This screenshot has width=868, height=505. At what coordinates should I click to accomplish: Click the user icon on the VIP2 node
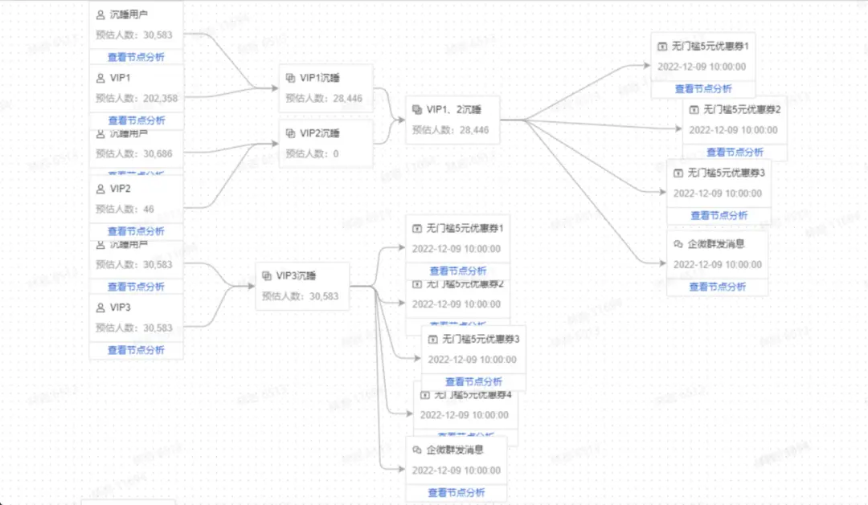(100, 189)
